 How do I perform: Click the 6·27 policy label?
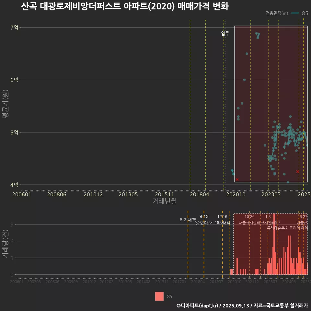303,217
